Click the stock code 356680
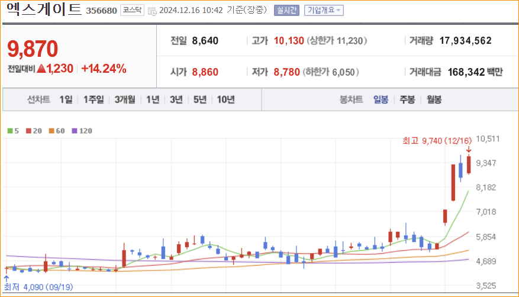 [101, 11]
